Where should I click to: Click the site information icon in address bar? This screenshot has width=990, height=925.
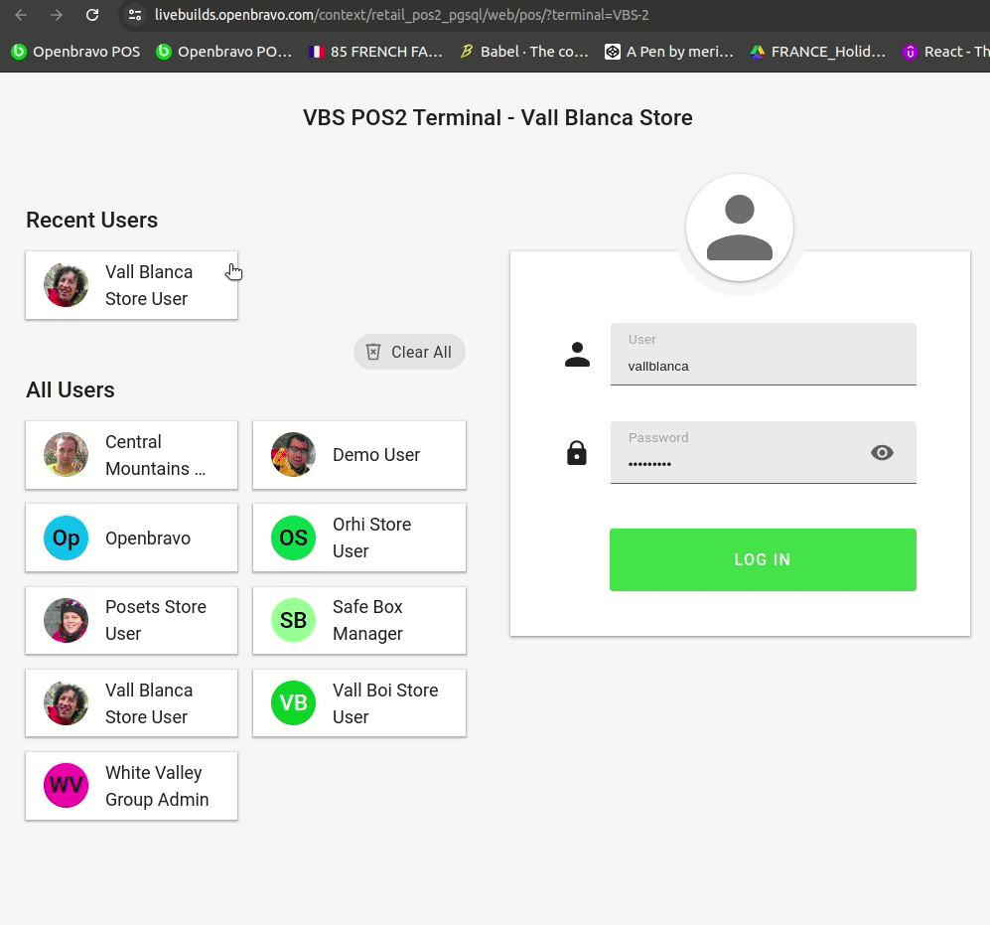point(136,15)
